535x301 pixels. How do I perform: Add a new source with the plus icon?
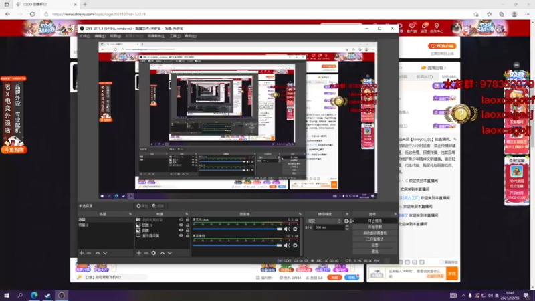[139, 253]
